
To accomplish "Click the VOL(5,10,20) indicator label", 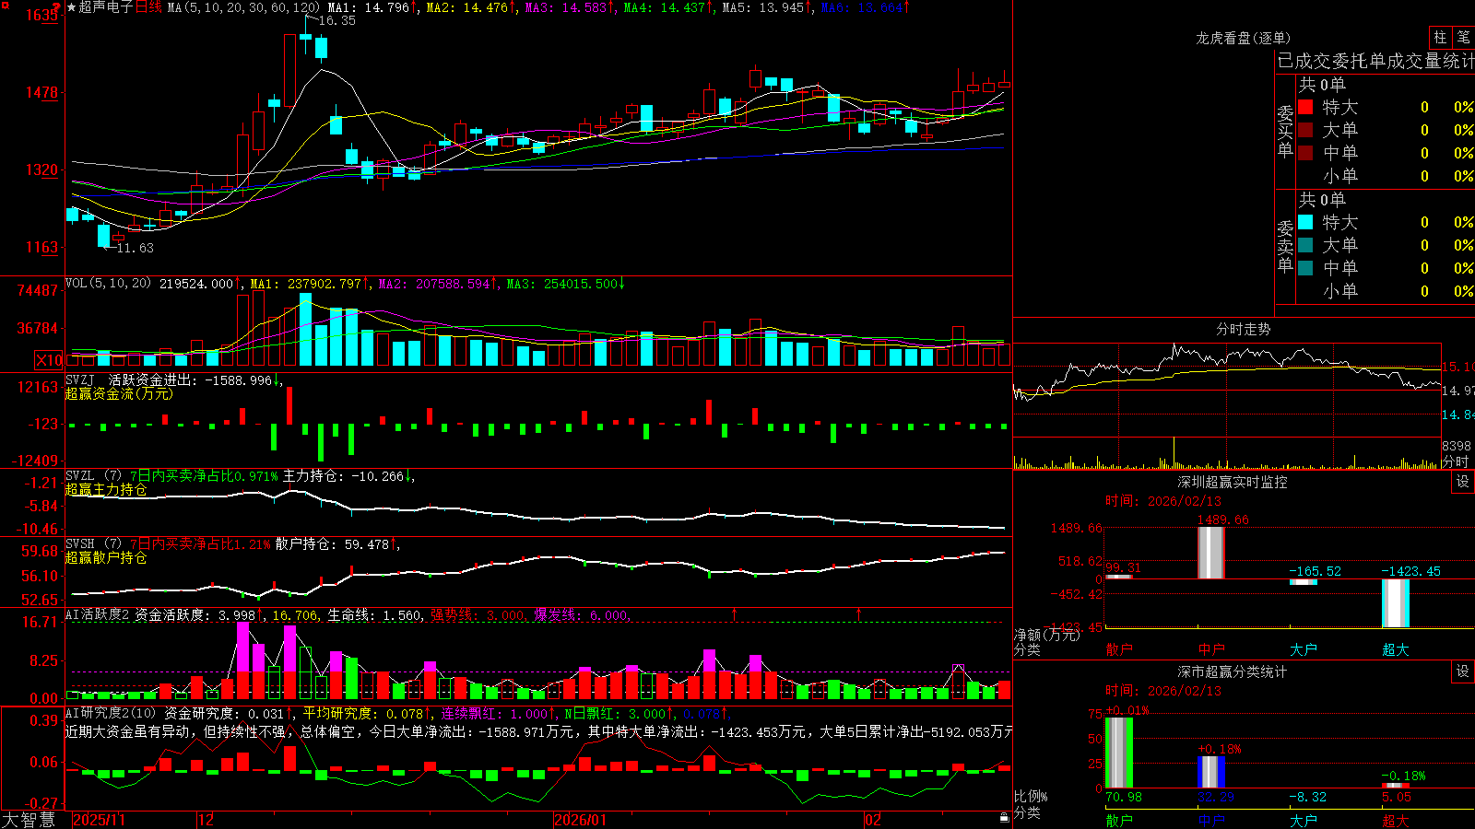I will tap(108, 284).
